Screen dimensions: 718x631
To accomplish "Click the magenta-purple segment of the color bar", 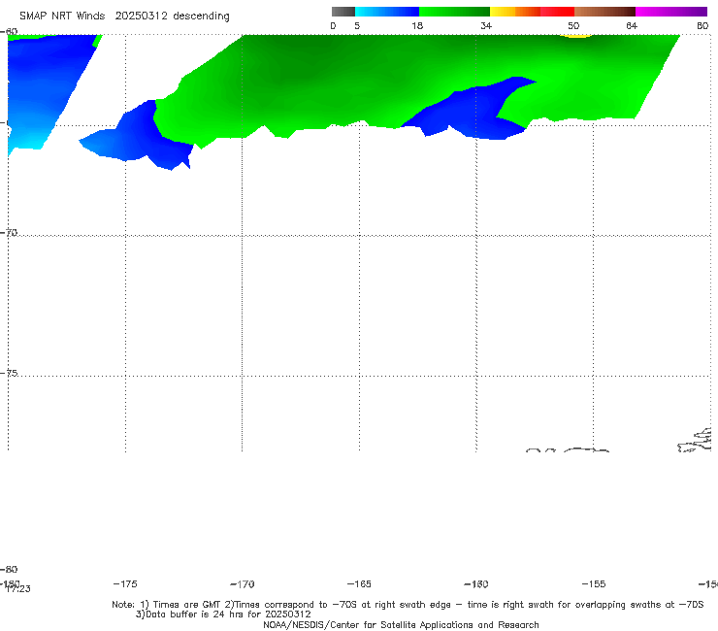I will (x=671, y=12).
